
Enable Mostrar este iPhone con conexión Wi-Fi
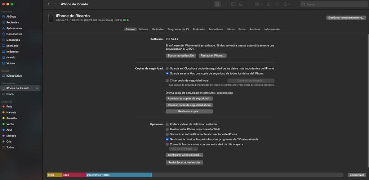point(167,129)
